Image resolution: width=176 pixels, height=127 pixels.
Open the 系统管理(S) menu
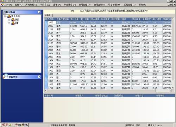tap(130, 5)
